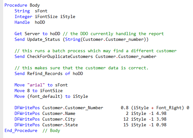Click the "Procedure" keyword on the first line

pyautogui.click(x=16, y=5)
